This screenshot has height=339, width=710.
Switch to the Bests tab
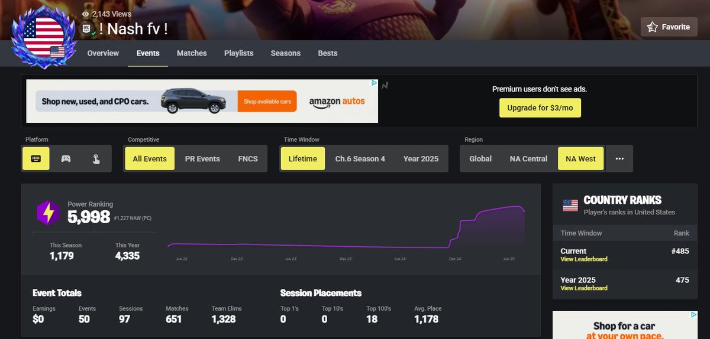pyautogui.click(x=328, y=53)
